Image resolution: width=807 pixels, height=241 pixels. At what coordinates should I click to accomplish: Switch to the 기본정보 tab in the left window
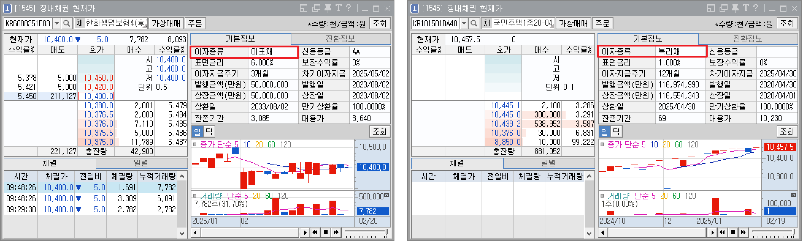(x=240, y=39)
